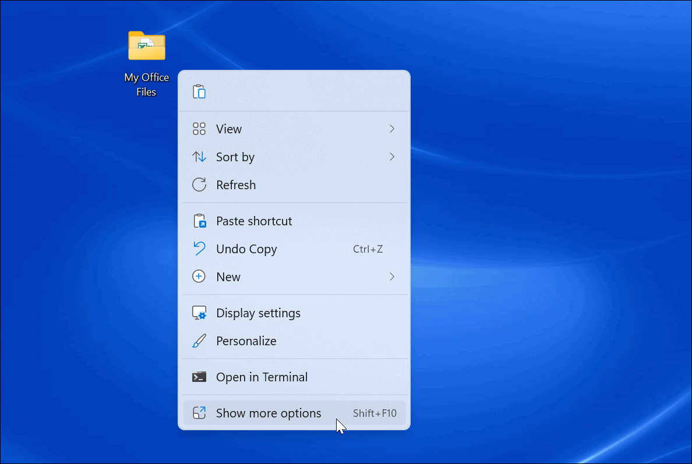Open Terminal via the terminal icon
Screen dimensions: 692x464
click(199, 377)
